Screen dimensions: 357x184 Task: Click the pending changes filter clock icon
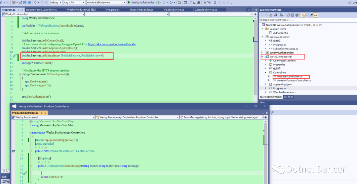(281, 15)
